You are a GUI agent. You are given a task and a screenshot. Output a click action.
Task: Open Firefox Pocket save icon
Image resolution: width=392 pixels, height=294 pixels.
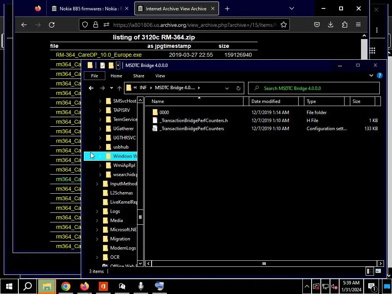(317, 24)
